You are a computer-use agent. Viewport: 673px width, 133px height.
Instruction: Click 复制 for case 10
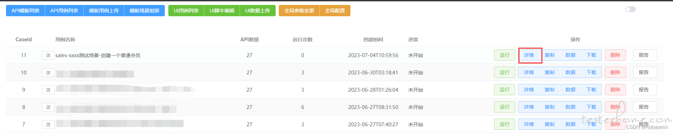[x=549, y=72]
